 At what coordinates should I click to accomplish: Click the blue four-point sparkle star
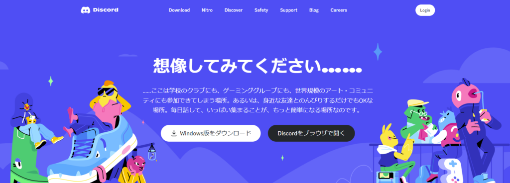pos(378,52)
